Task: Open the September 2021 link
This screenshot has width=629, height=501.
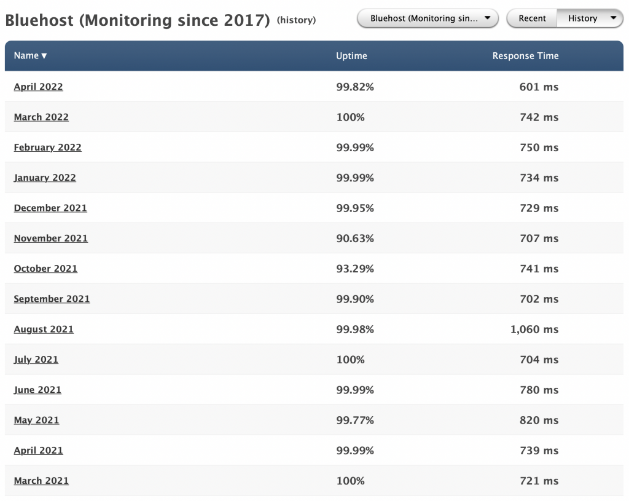Action: tap(52, 299)
